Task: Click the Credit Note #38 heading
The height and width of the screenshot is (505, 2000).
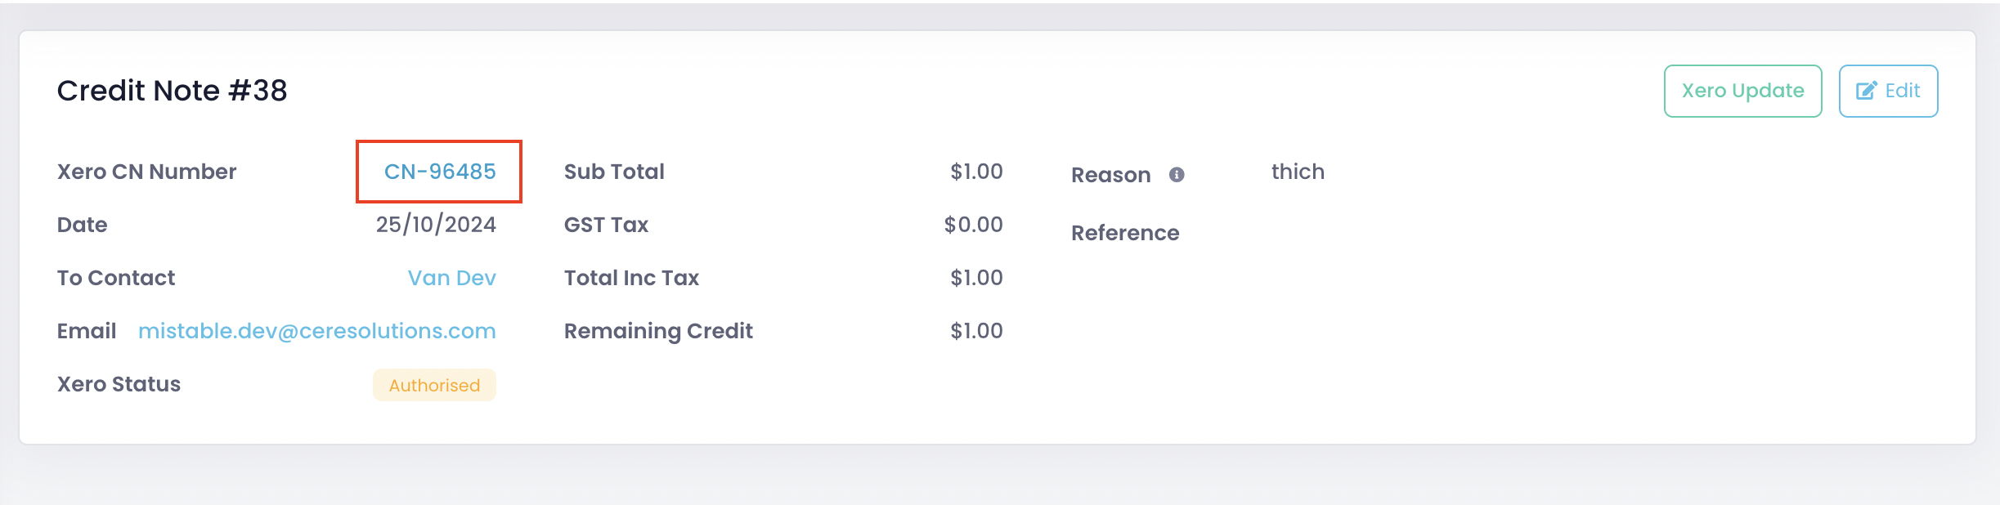Action: point(173,91)
